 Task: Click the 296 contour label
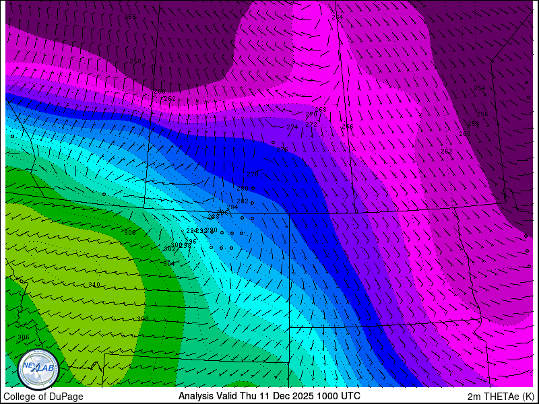(x=191, y=242)
